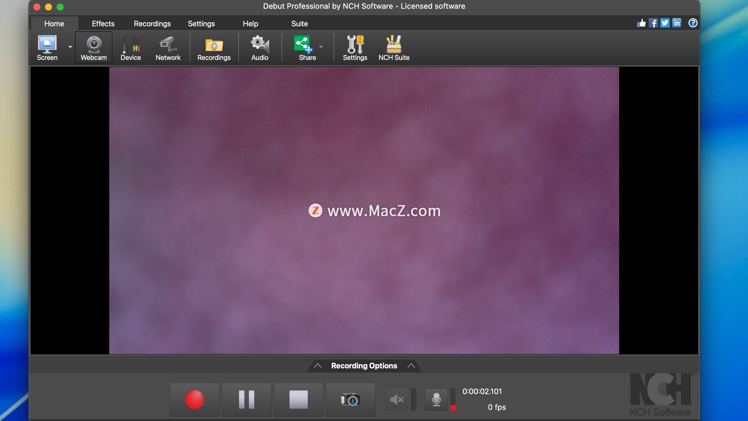Screen dimensions: 748x421
Task: Open the NCH Suite toolbox icon
Action: pos(394,48)
